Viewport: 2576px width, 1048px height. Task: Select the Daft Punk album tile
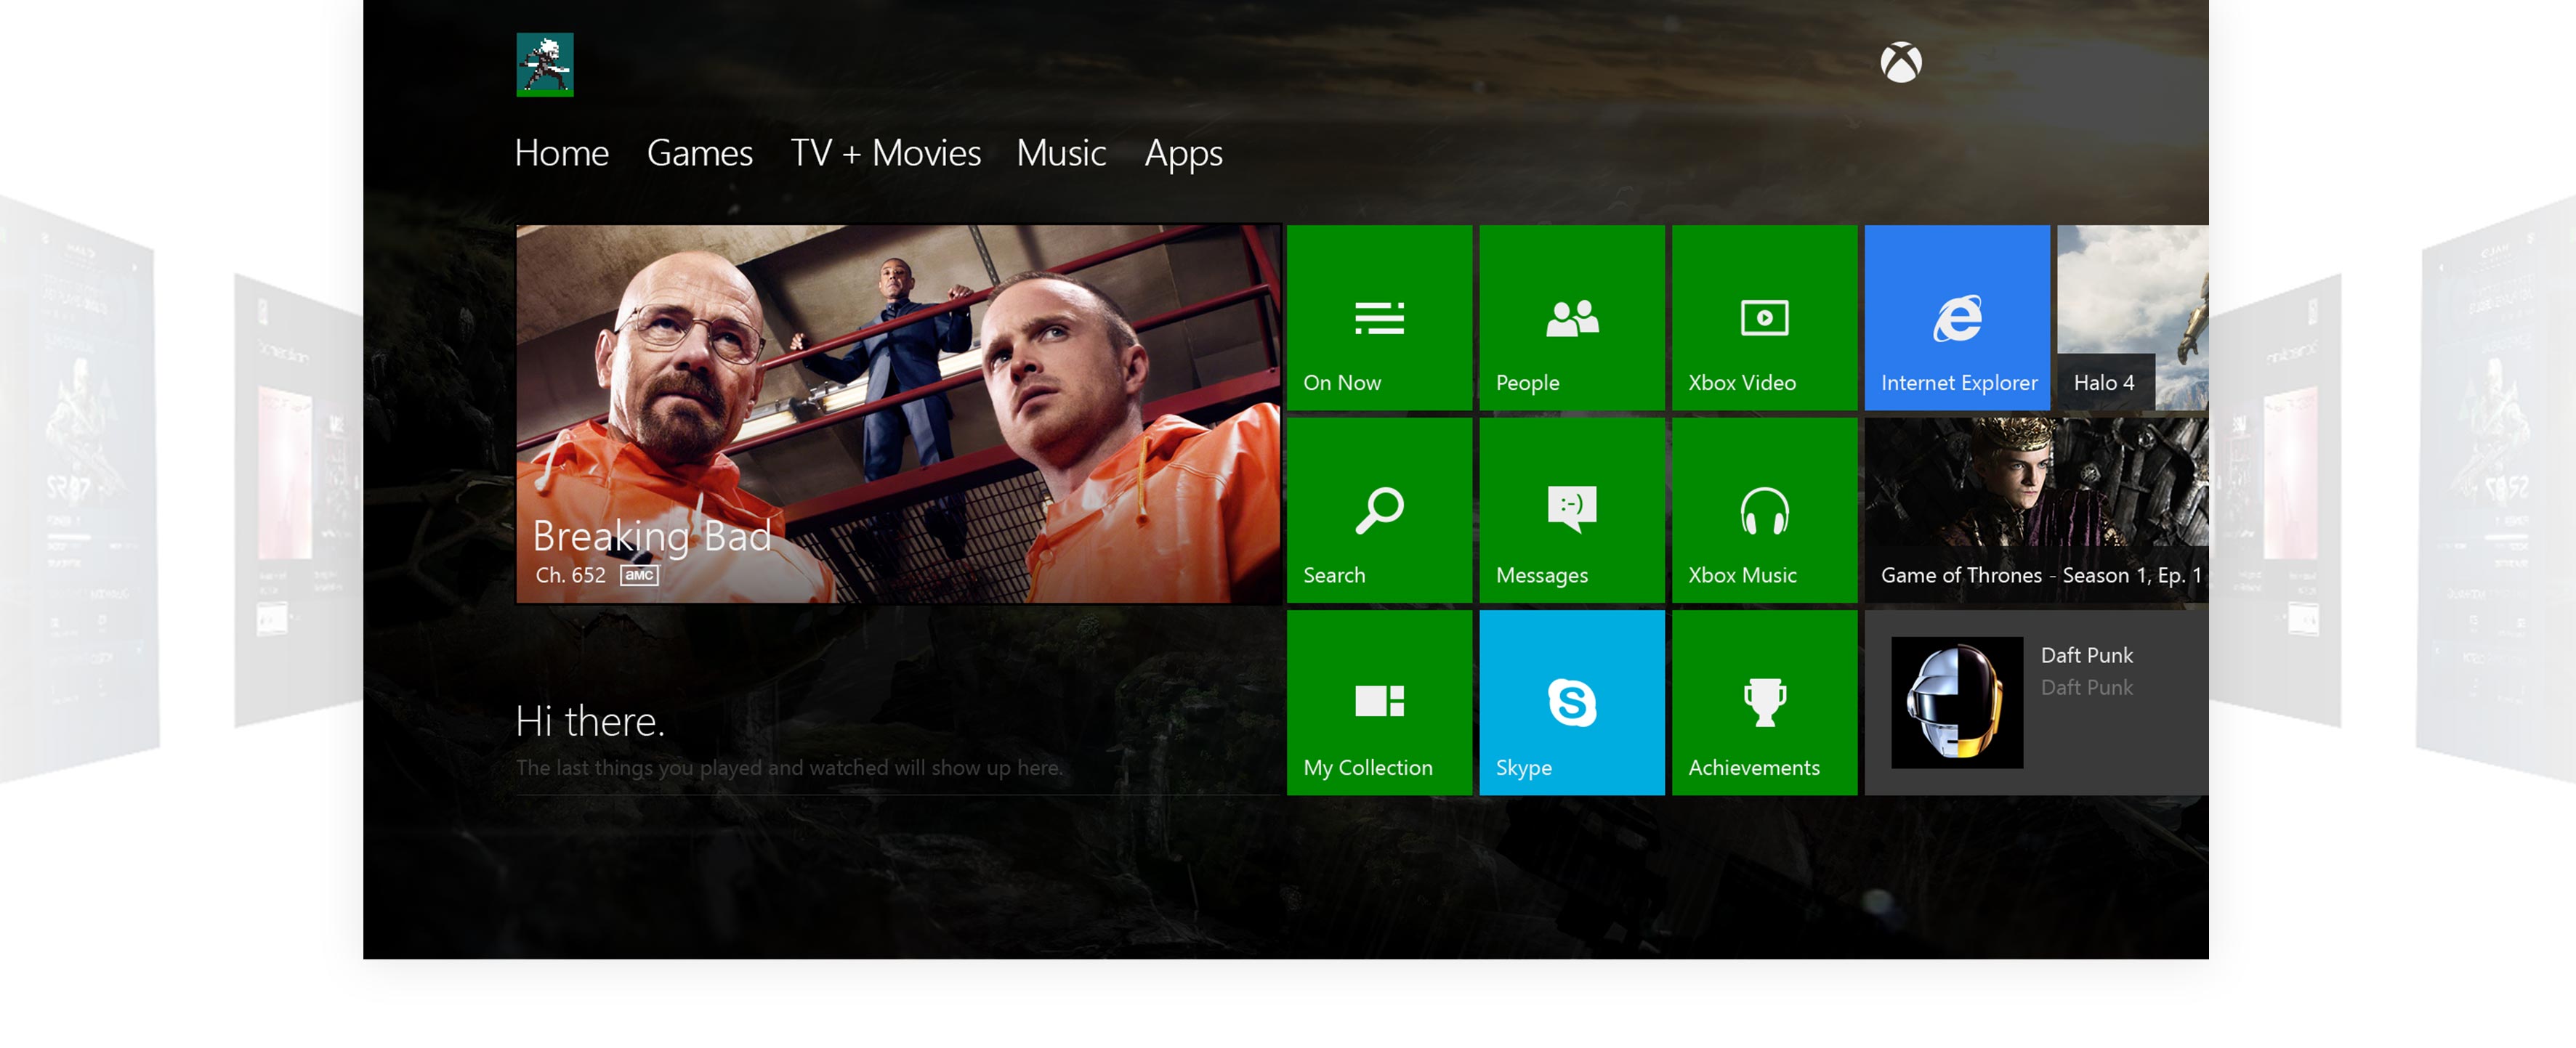pyautogui.click(x=2035, y=702)
